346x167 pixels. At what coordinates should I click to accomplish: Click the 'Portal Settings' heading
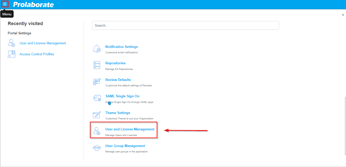[x=20, y=33]
